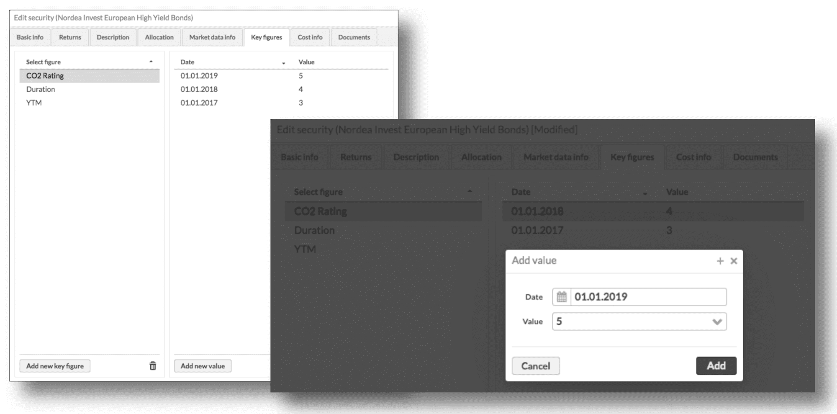Sort by the Select figure column arrow in the front window
Viewport: 837px width, 414px height.
pos(151,62)
